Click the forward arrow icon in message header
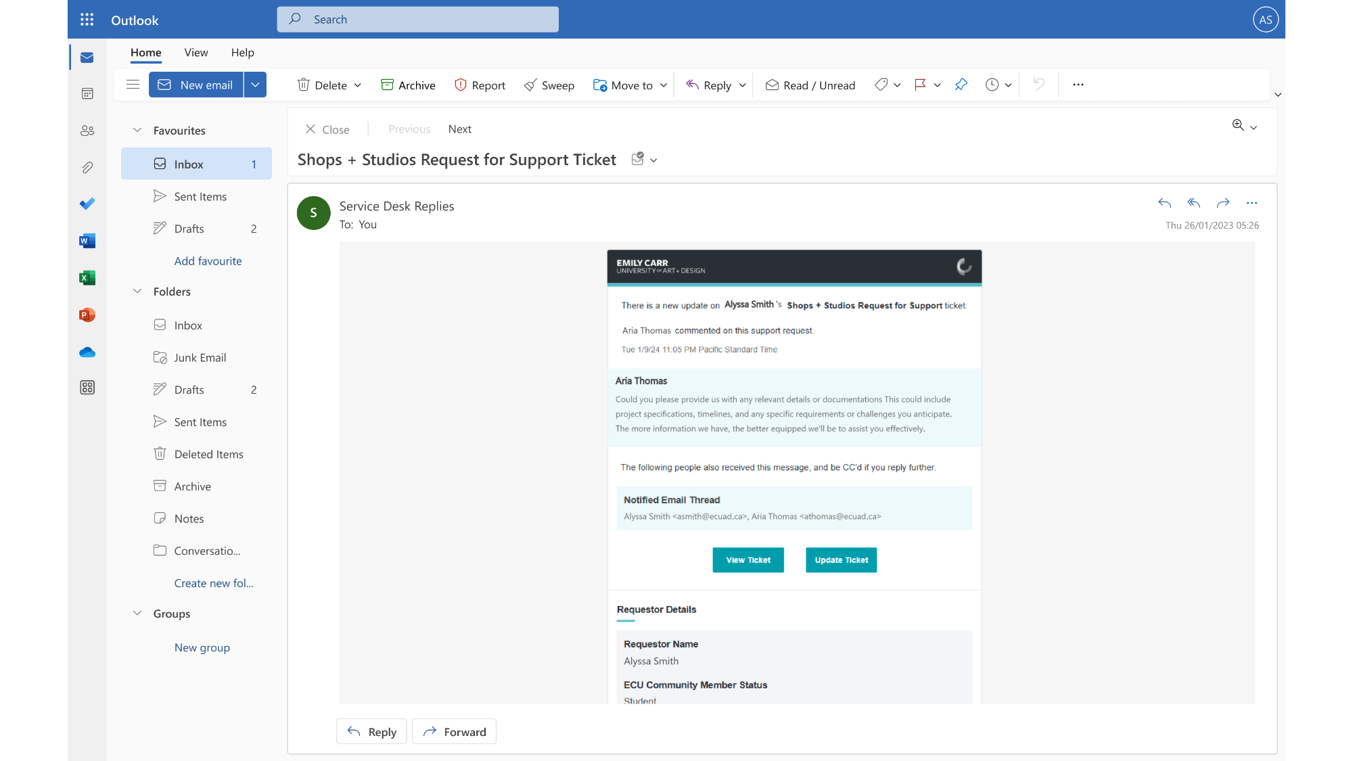 1222,203
